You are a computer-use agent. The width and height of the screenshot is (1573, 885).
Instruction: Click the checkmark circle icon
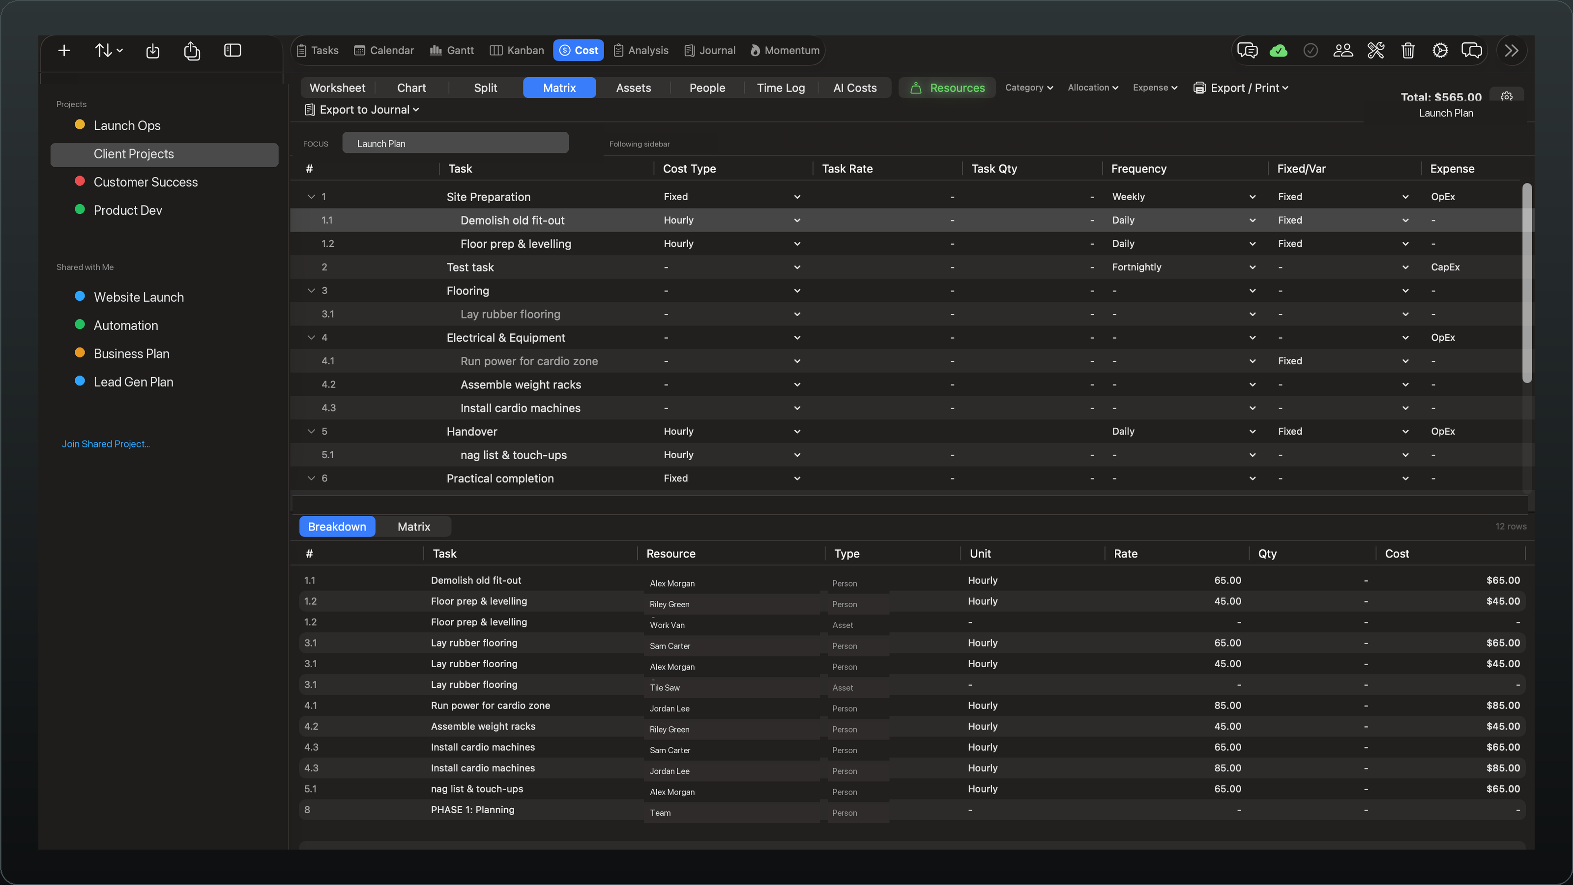tap(1311, 51)
